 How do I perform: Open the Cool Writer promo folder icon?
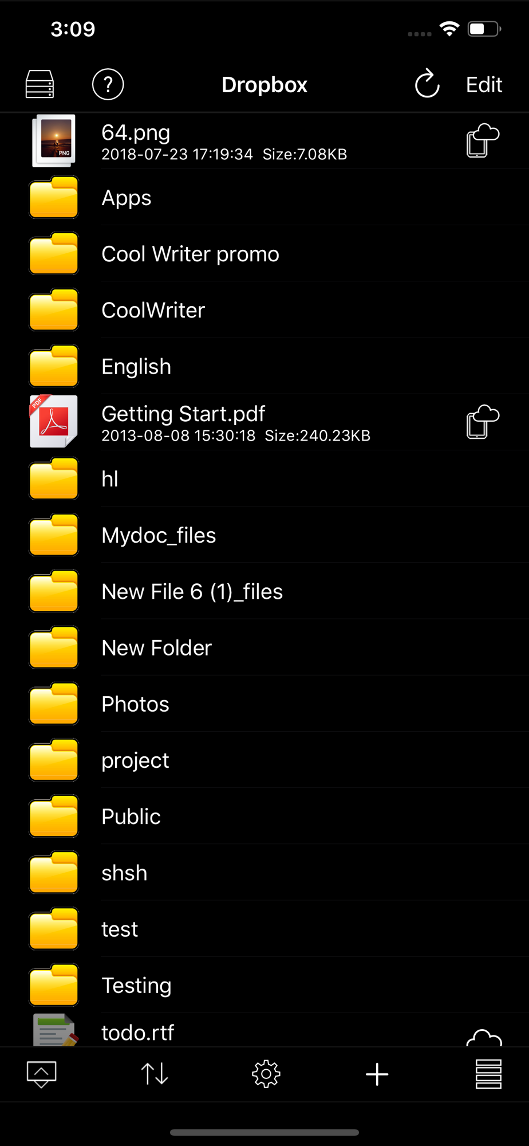(x=54, y=253)
